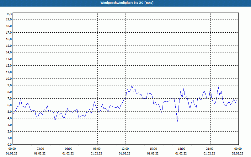
Task: Select the '01.02.22' date under 06:00
Action: click(x=68, y=154)
